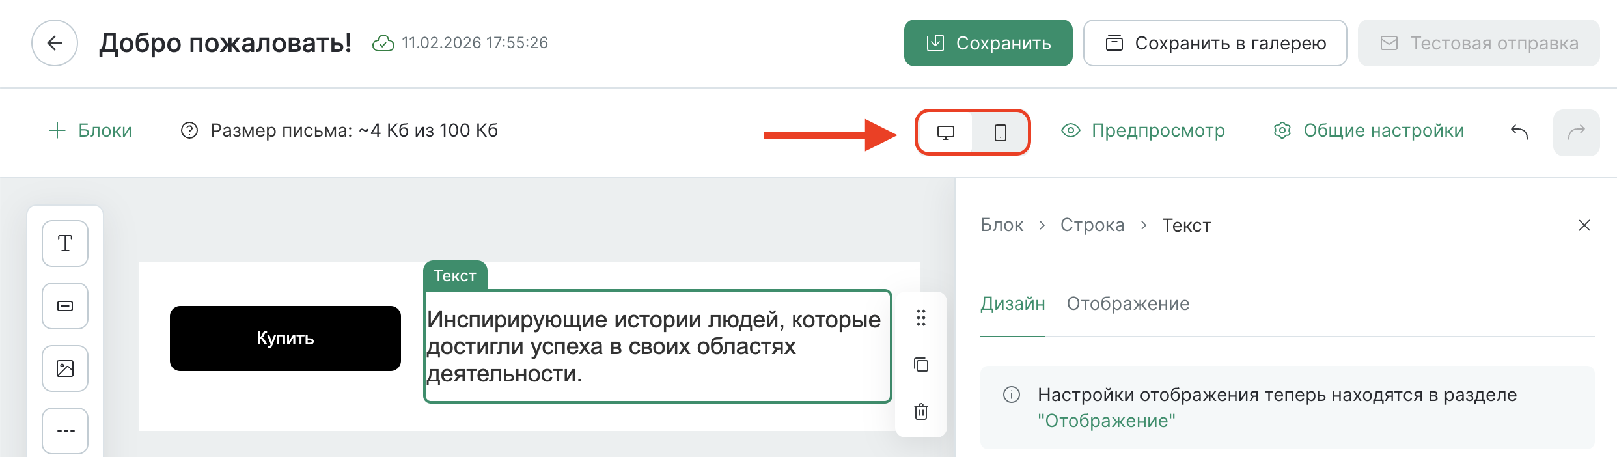Duplicate the selected Текст block
This screenshot has height=457, width=1617.
[x=921, y=365]
